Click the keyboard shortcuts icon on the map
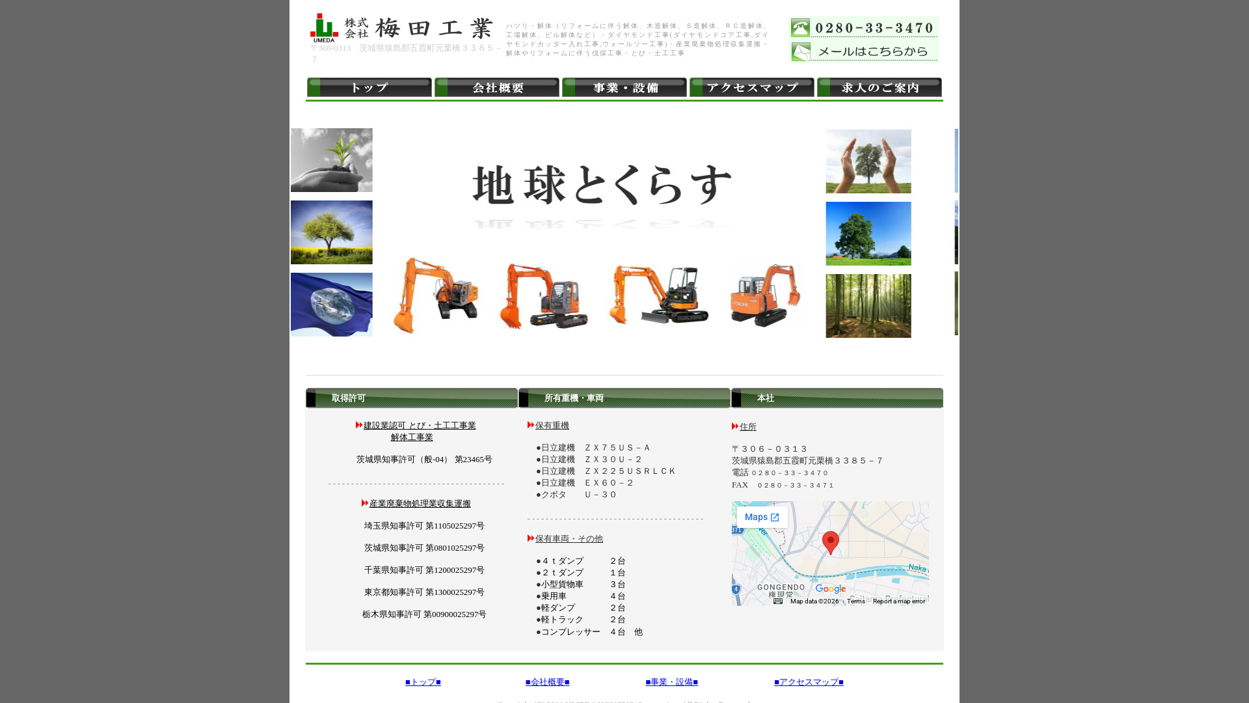Image resolution: width=1249 pixels, height=703 pixels. point(778,601)
